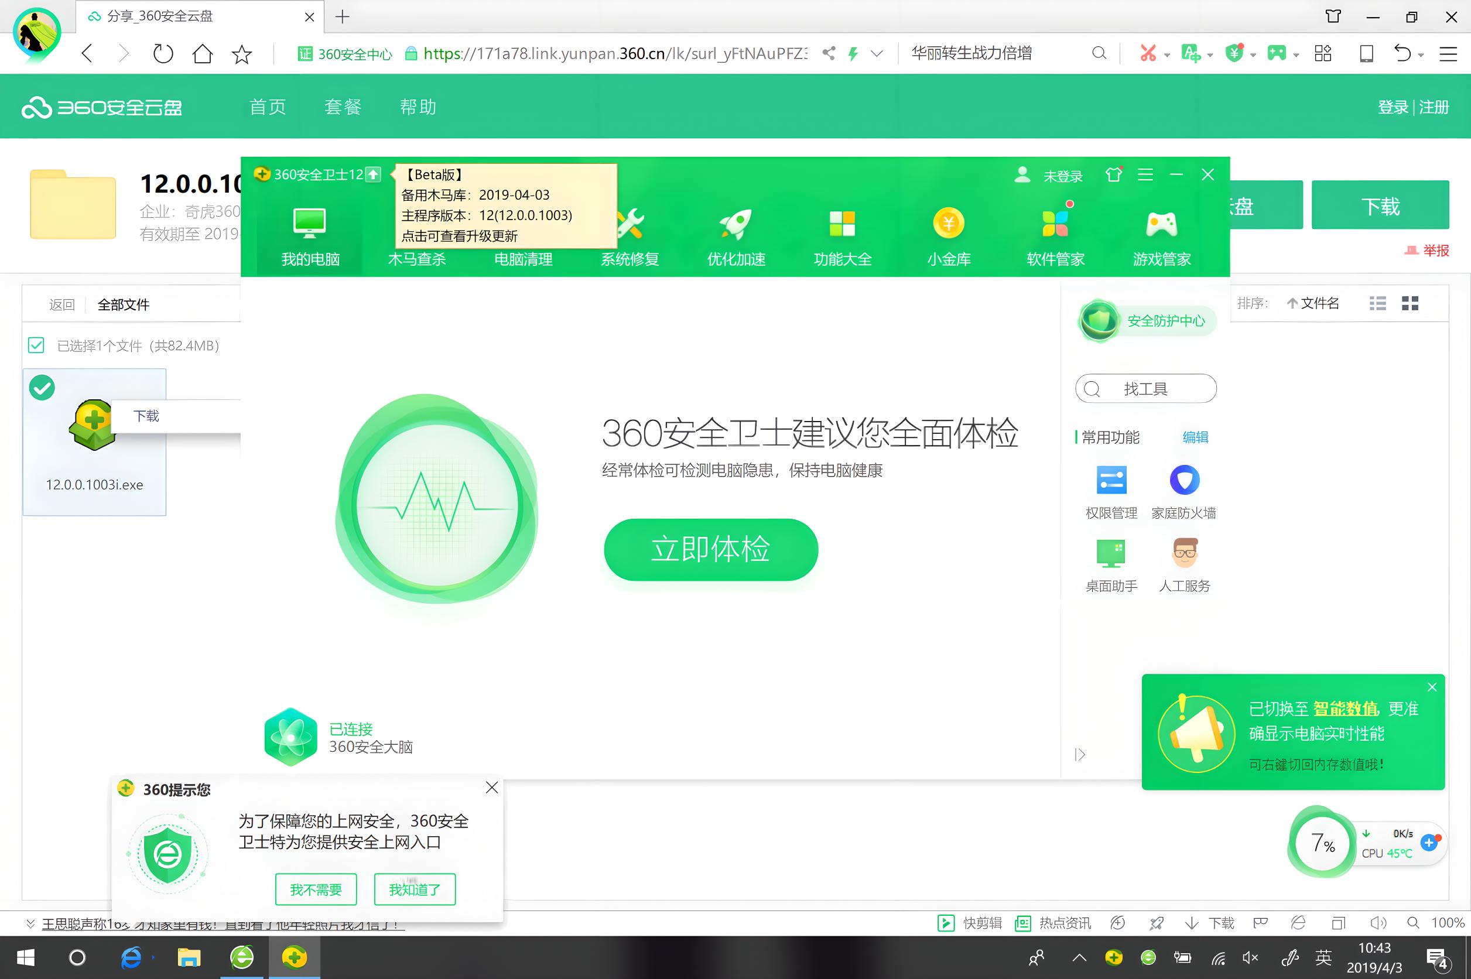
Task: Open browser undo closed-tab dropdown arrow
Action: pyautogui.click(x=1421, y=55)
